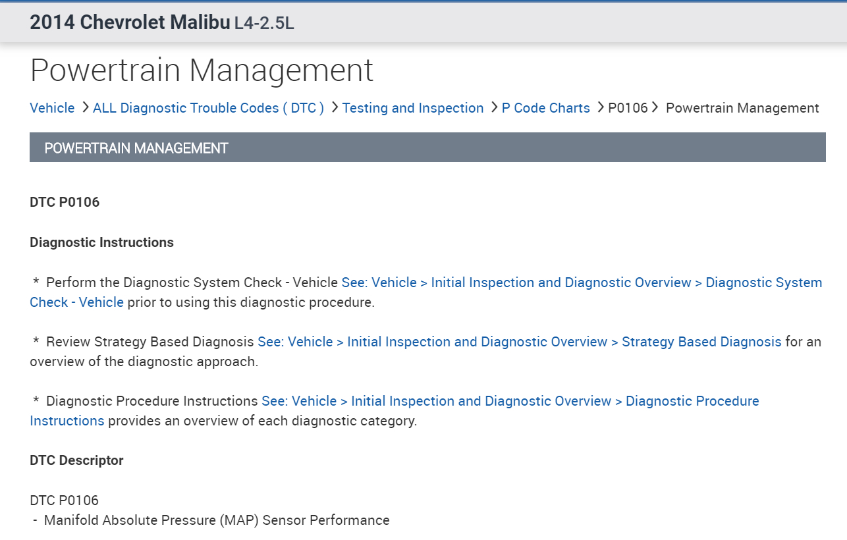Click chevron after ALL Diagnostic Trouble Codes
This screenshot has height=540, width=847.
click(x=335, y=107)
